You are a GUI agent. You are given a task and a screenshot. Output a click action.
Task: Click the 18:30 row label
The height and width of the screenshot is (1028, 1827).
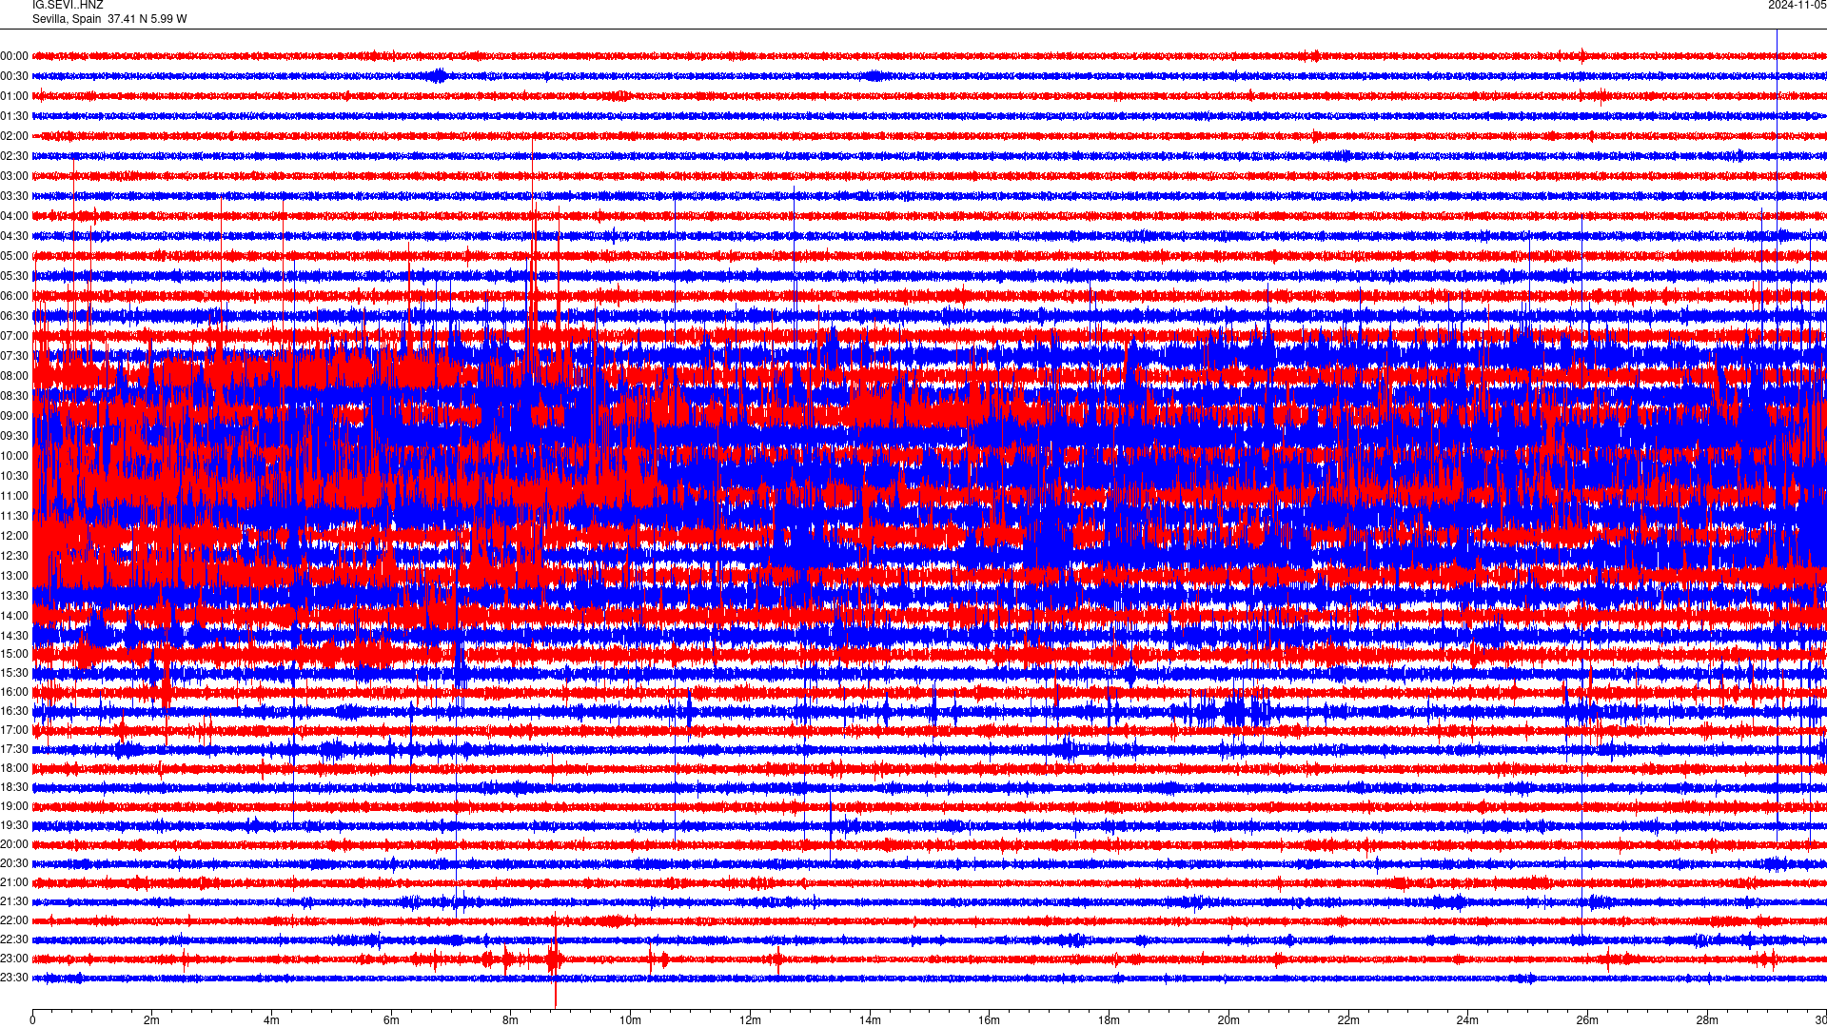click(14, 787)
